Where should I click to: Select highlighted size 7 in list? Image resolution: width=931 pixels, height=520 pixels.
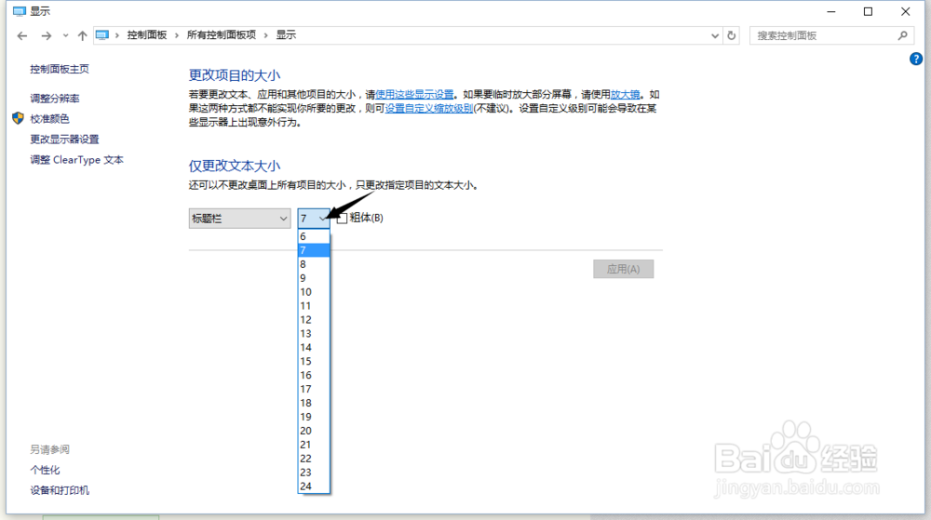[x=314, y=250]
